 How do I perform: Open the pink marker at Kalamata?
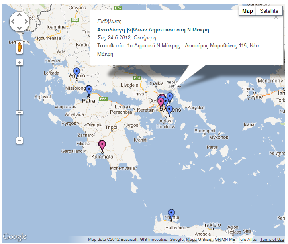click(x=102, y=146)
